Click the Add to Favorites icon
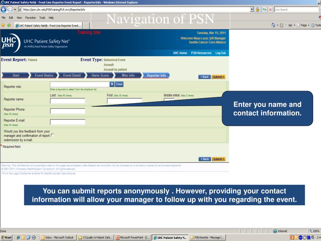 (9, 25)
